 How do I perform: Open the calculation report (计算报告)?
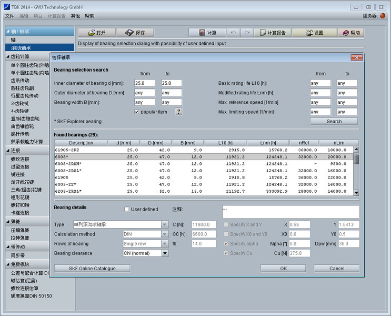click(273, 33)
